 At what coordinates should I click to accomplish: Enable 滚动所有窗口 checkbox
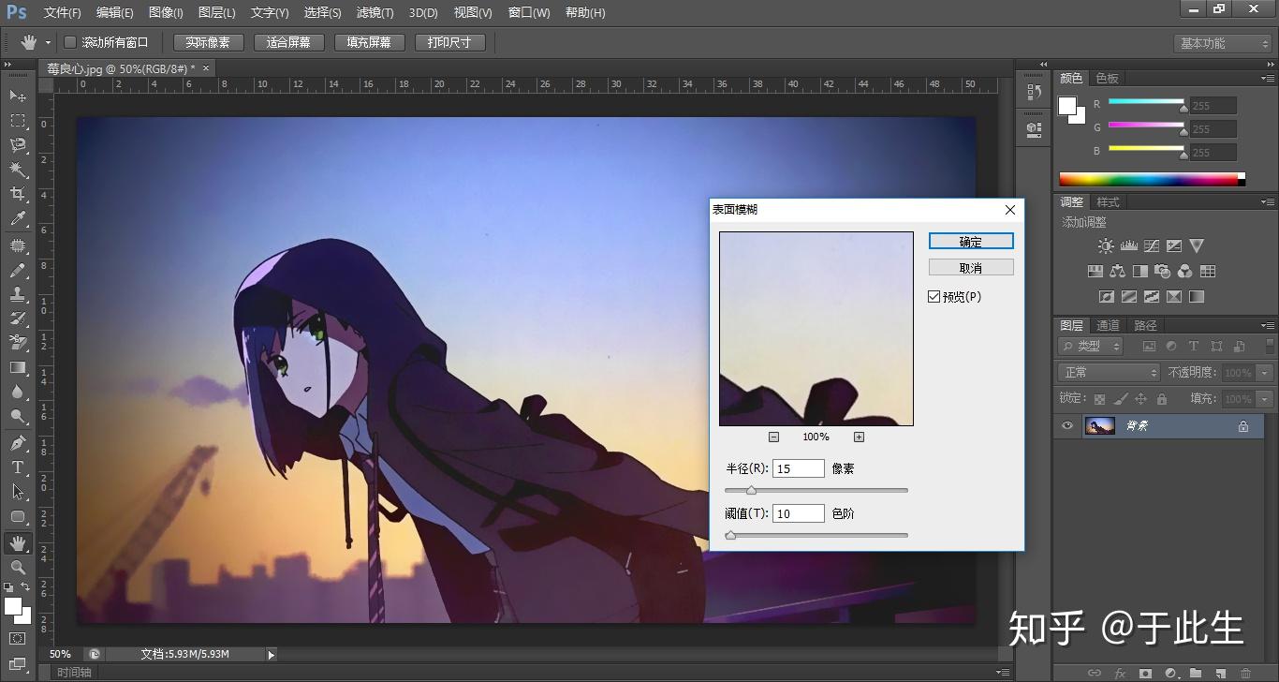[70, 42]
